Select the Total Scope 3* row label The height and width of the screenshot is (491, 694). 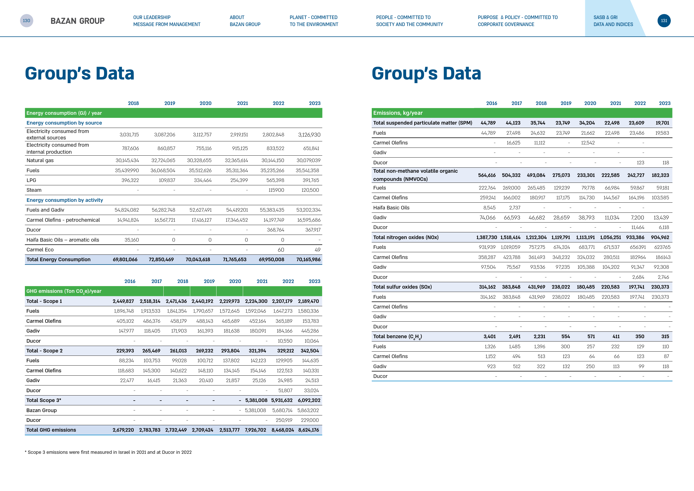coord(44,400)
